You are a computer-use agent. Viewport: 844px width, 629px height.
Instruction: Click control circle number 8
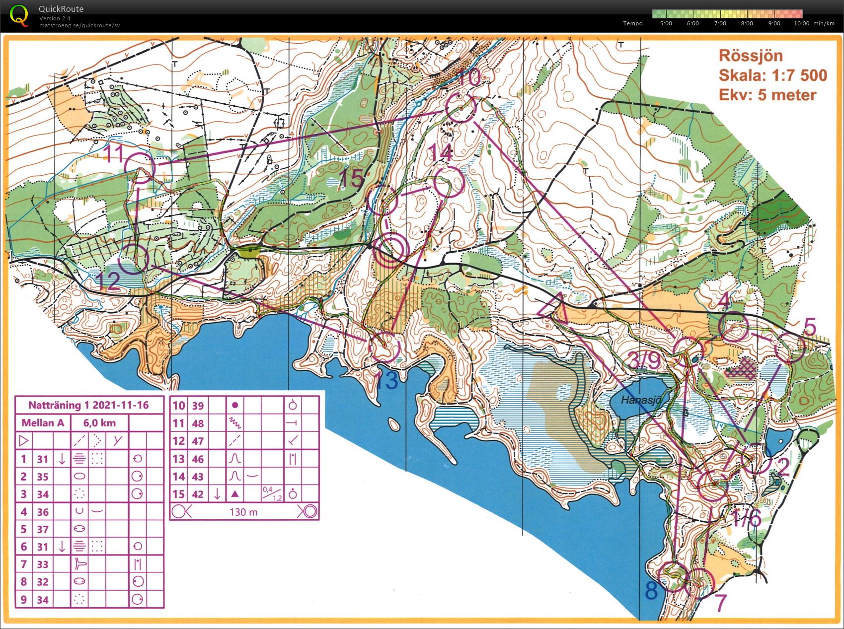click(x=672, y=577)
